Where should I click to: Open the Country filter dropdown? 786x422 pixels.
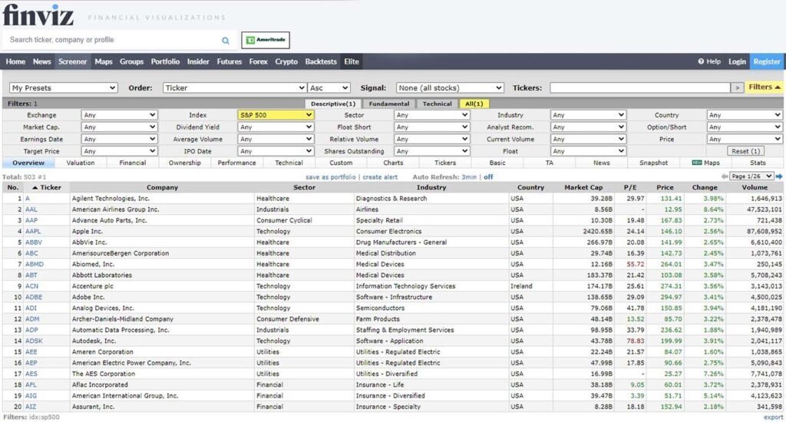(745, 115)
